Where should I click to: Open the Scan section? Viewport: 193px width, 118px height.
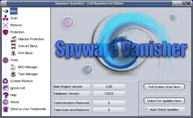pos(14,18)
